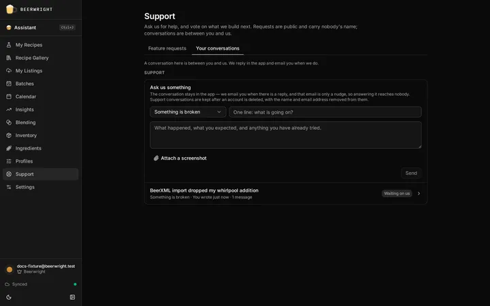Click the Waiting on us status badge
490x306 pixels.
397,194
